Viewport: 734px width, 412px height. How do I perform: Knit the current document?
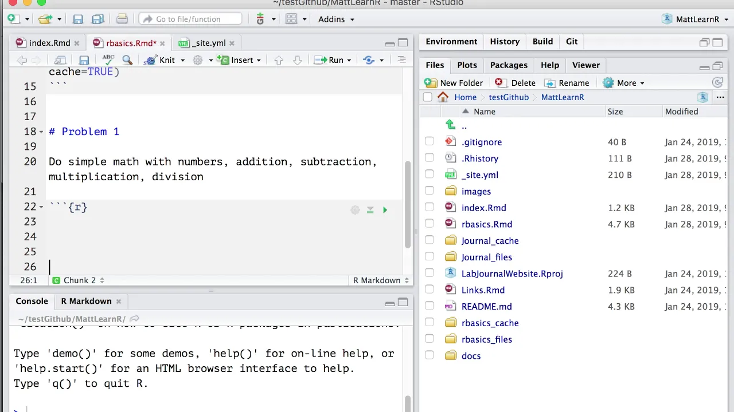[160, 60]
